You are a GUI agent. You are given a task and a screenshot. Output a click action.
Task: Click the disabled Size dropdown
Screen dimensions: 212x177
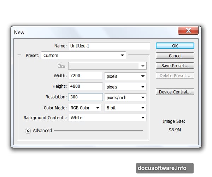pyautogui.click(x=107, y=66)
